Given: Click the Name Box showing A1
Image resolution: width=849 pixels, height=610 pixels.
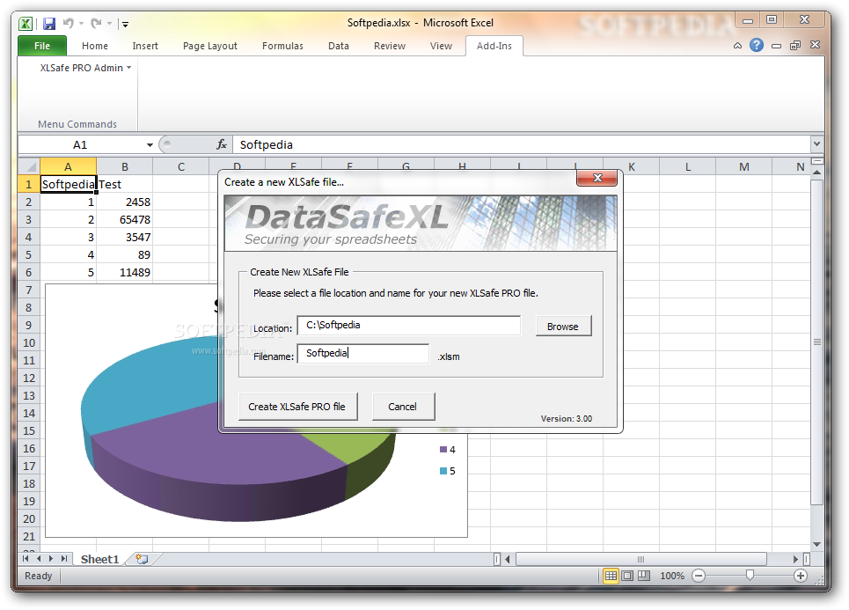Looking at the screenshot, I should tap(80, 144).
